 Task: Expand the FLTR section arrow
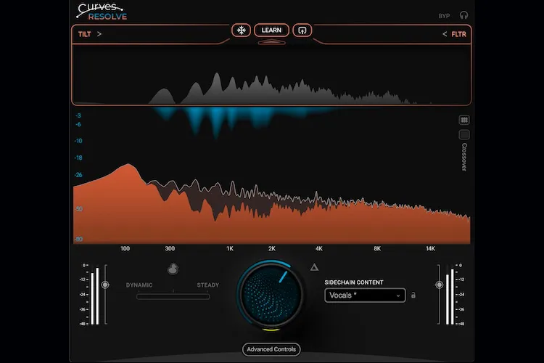click(445, 34)
